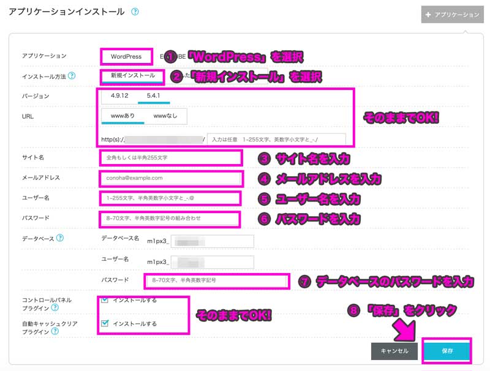The height and width of the screenshot is (371, 490).
Task: Choose wwwあり URL option
Action: [123, 116]
